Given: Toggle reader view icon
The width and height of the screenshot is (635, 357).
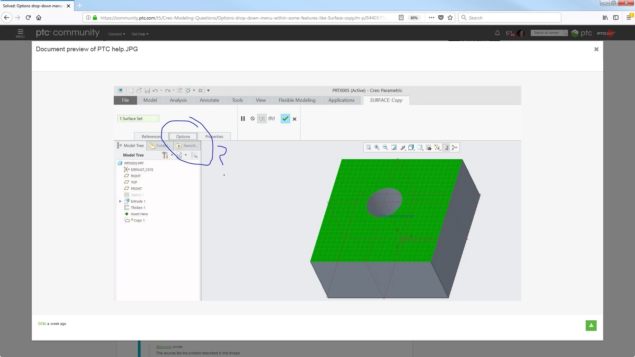Looking at the screenshot, I should (x=401, y=18).
